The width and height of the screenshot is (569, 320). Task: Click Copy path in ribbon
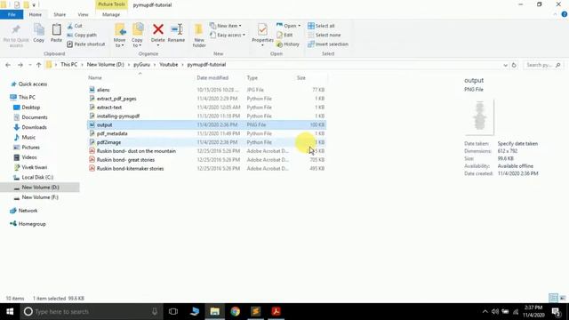tap(82, 35)
